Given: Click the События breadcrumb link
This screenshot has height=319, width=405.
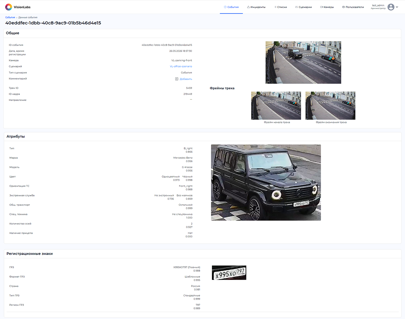Looking at the screenshot, I should point(10,17).
